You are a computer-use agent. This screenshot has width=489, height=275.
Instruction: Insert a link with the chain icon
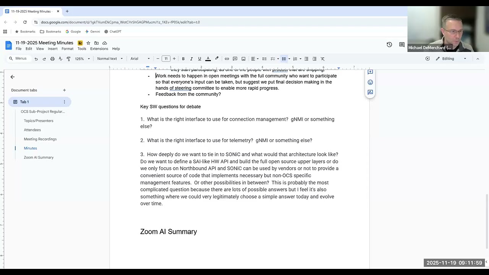pyautogui.click(x=227, y=59)
